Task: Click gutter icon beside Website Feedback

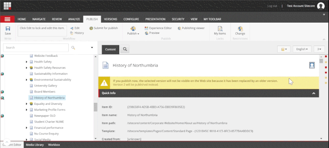Action: [2, 56]
